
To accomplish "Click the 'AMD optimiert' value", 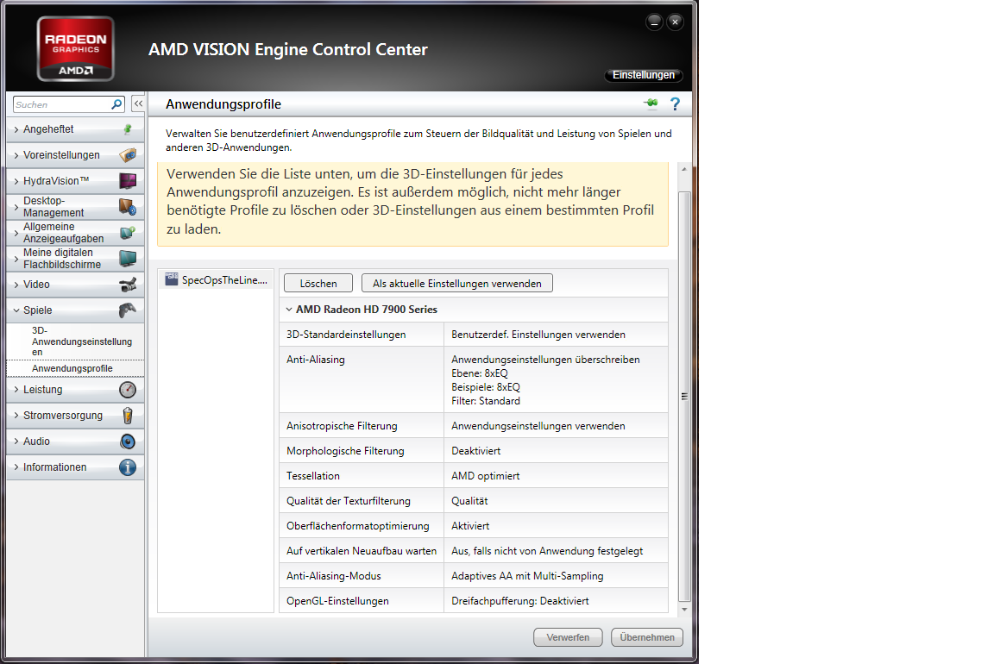I will [x=486, y=476].
